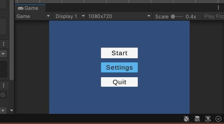Screen dimensions: 224x124
Task: Click the Start button in the game
Action: [x=119, y=53]
